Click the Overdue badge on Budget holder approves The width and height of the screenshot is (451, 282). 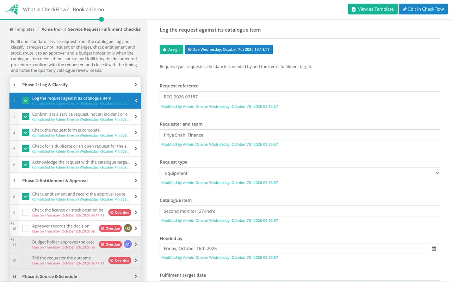pos(110,244)
